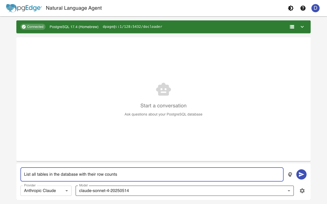
Task: Toggle the Connected status chip
Action: [x=33, y=27]
